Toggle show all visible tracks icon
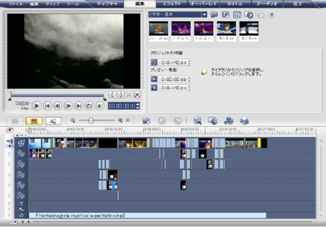 9,141
